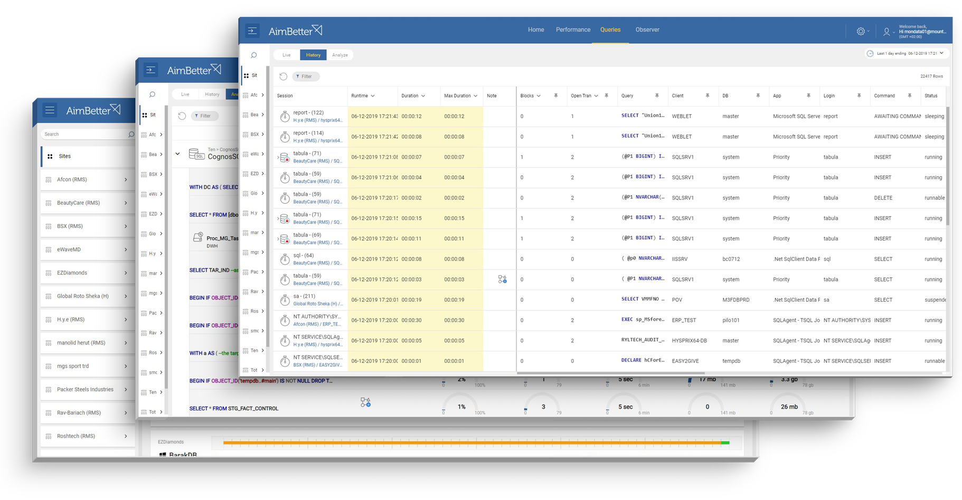Select EZDiamonds site in back window
Screen dimensions: 962x500
tap(88, 273)
